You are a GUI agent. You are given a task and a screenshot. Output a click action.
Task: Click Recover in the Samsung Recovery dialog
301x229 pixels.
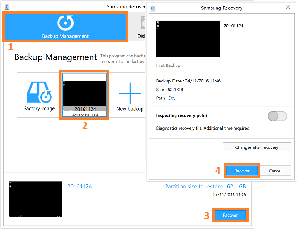pyautogui.click(x=242, y=171)
